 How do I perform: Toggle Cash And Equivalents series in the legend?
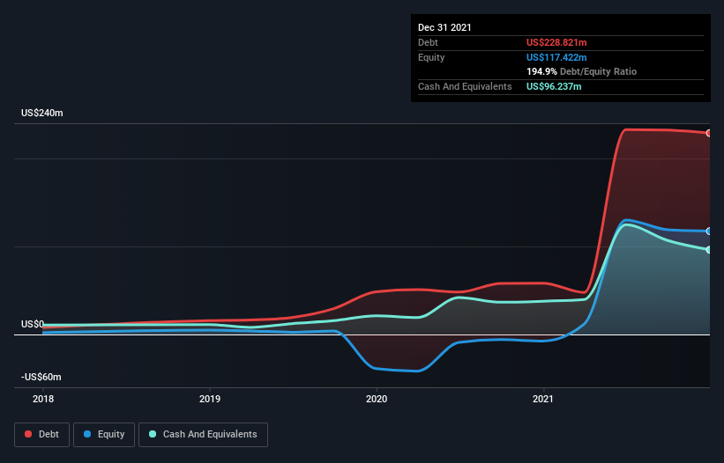point(203,435)
